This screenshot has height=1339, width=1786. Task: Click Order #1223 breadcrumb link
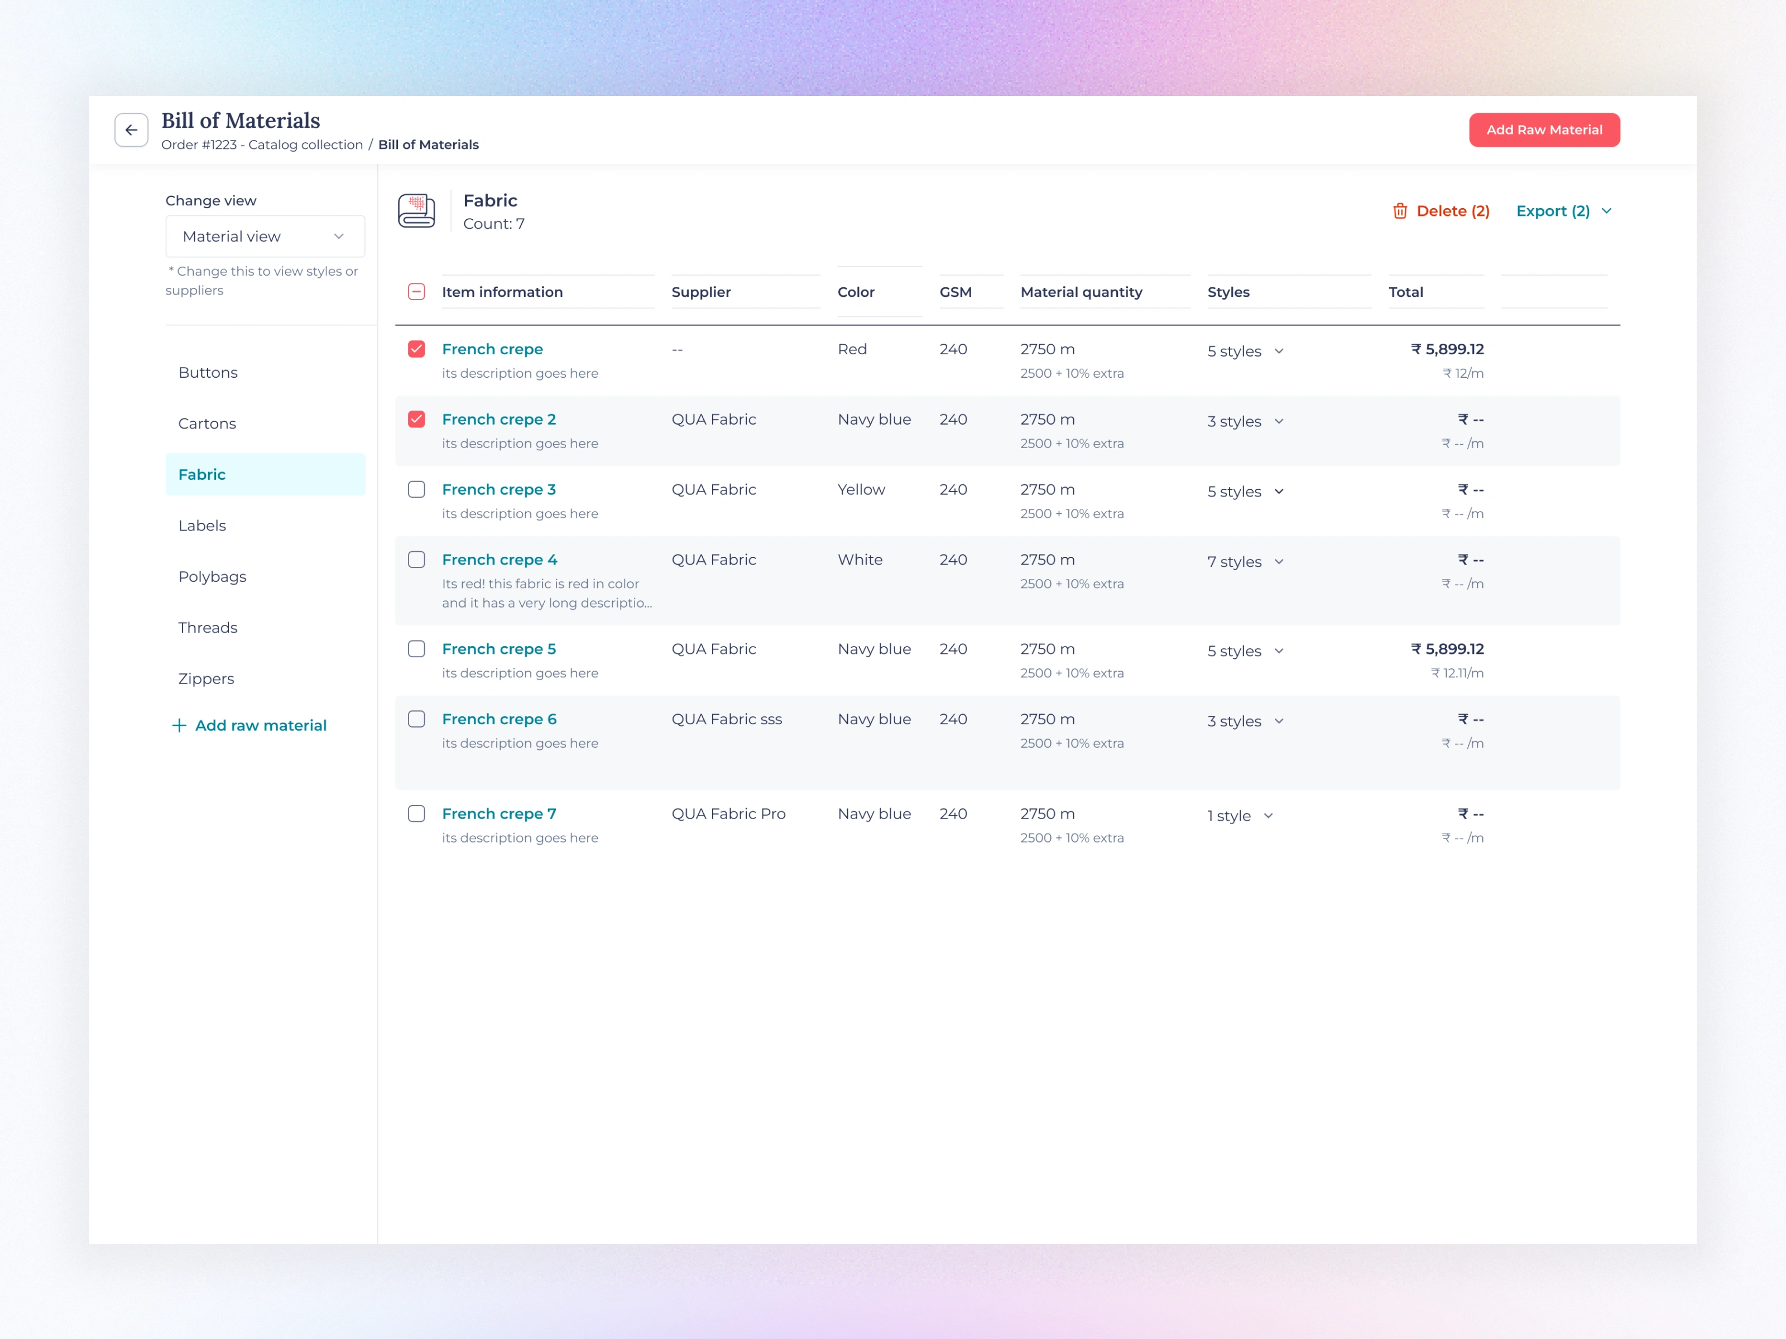coord(262,145)
